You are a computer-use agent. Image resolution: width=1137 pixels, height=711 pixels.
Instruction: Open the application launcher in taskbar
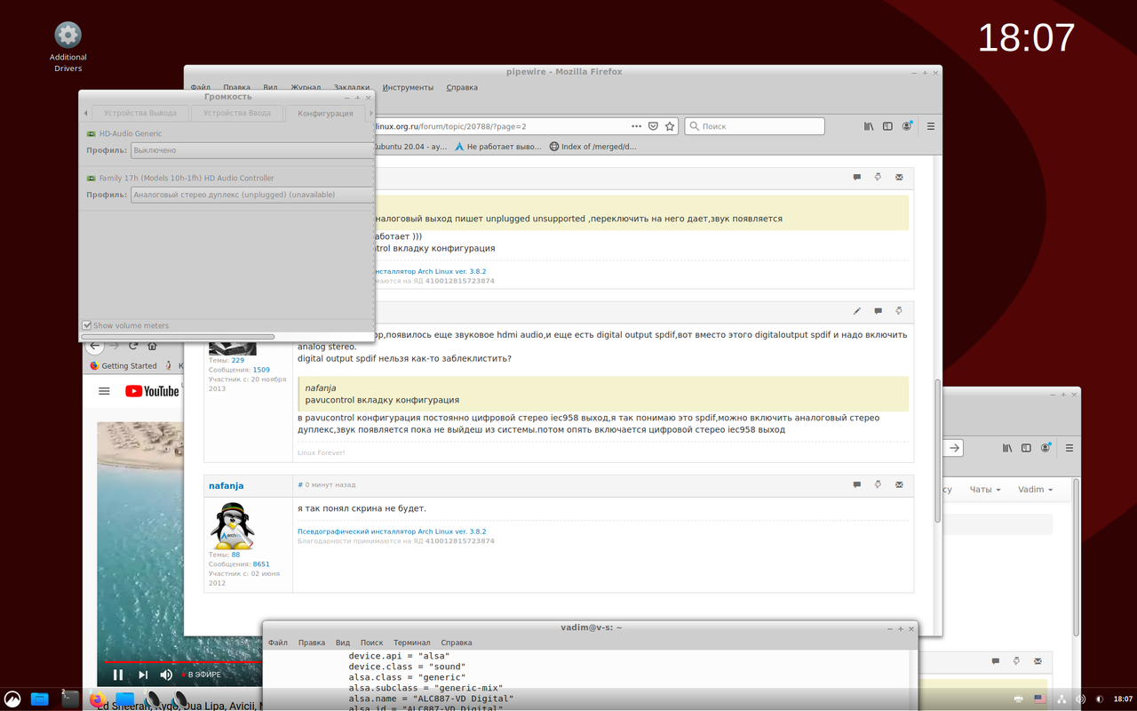point(12,699)
